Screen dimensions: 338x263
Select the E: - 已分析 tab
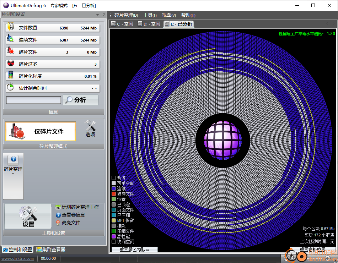tap(178, 24)
